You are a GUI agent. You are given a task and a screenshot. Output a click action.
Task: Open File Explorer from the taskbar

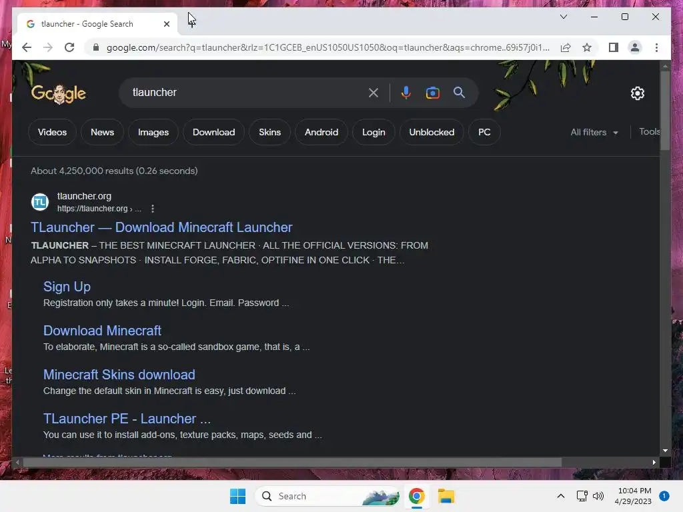pyautogui.click(x=446, y=496)
